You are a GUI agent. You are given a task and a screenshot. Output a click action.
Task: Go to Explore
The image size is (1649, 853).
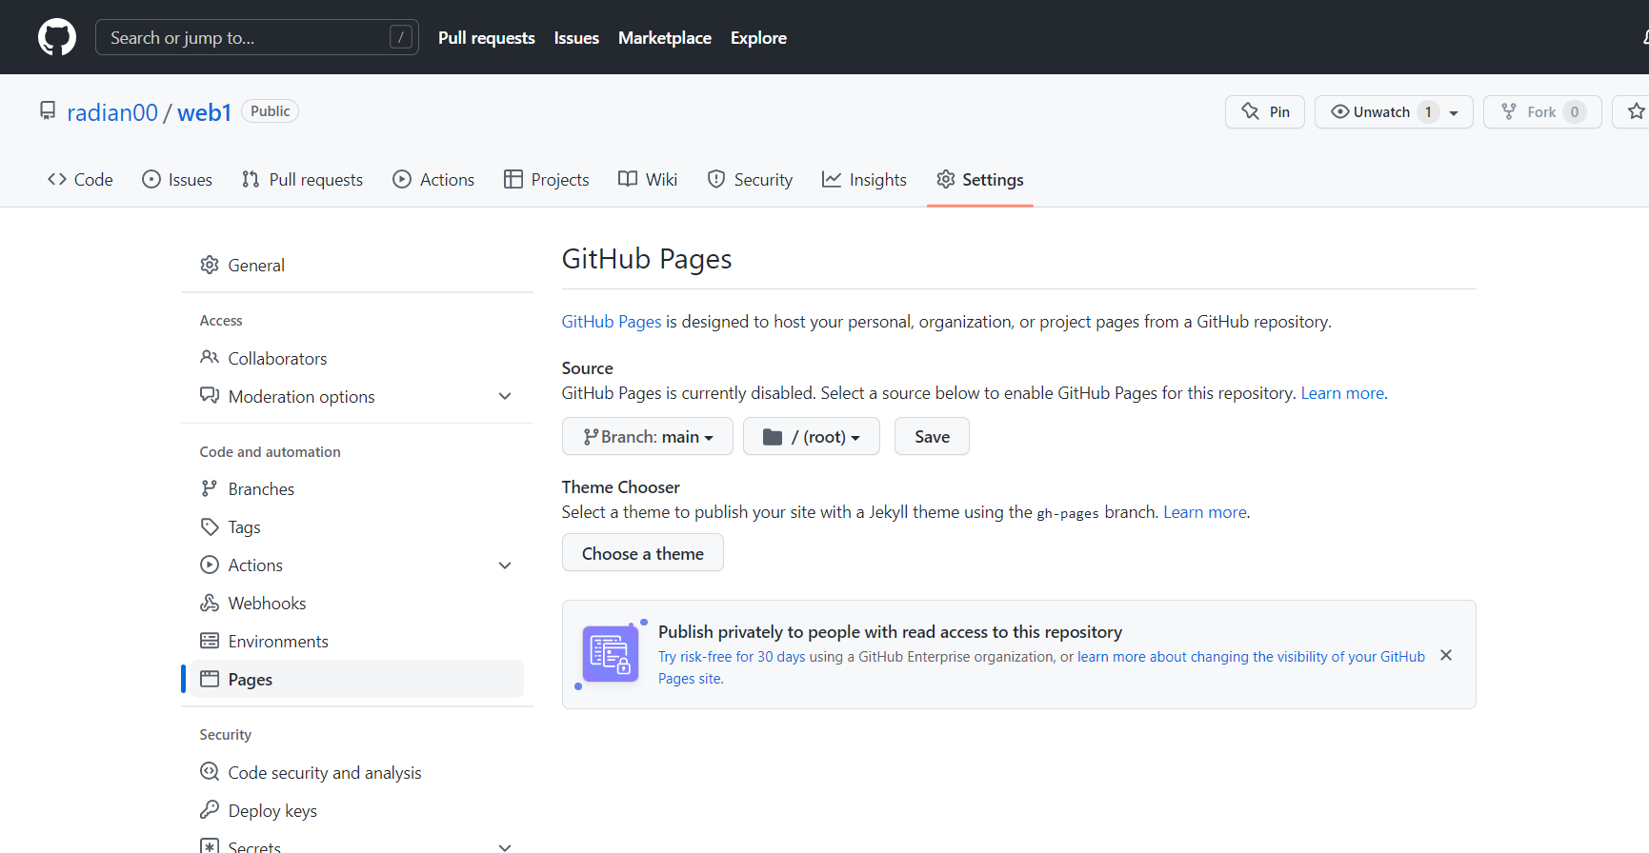pyautogui.click(x=758, y=37)
